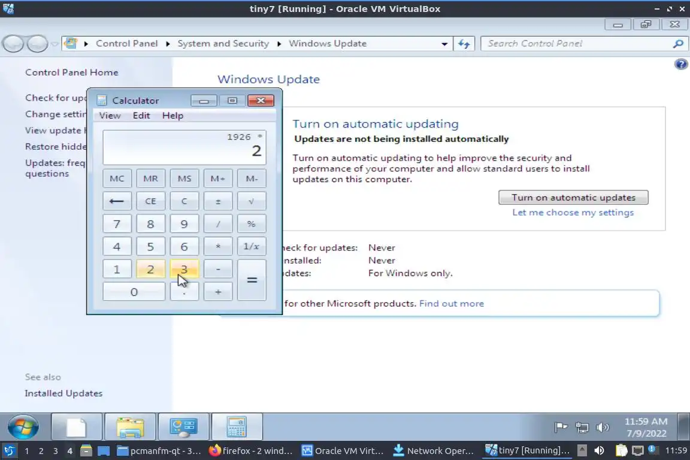The image size is (690, 460).
Task: Open Control Panel Home link
Action: click(x=71, y=72)
